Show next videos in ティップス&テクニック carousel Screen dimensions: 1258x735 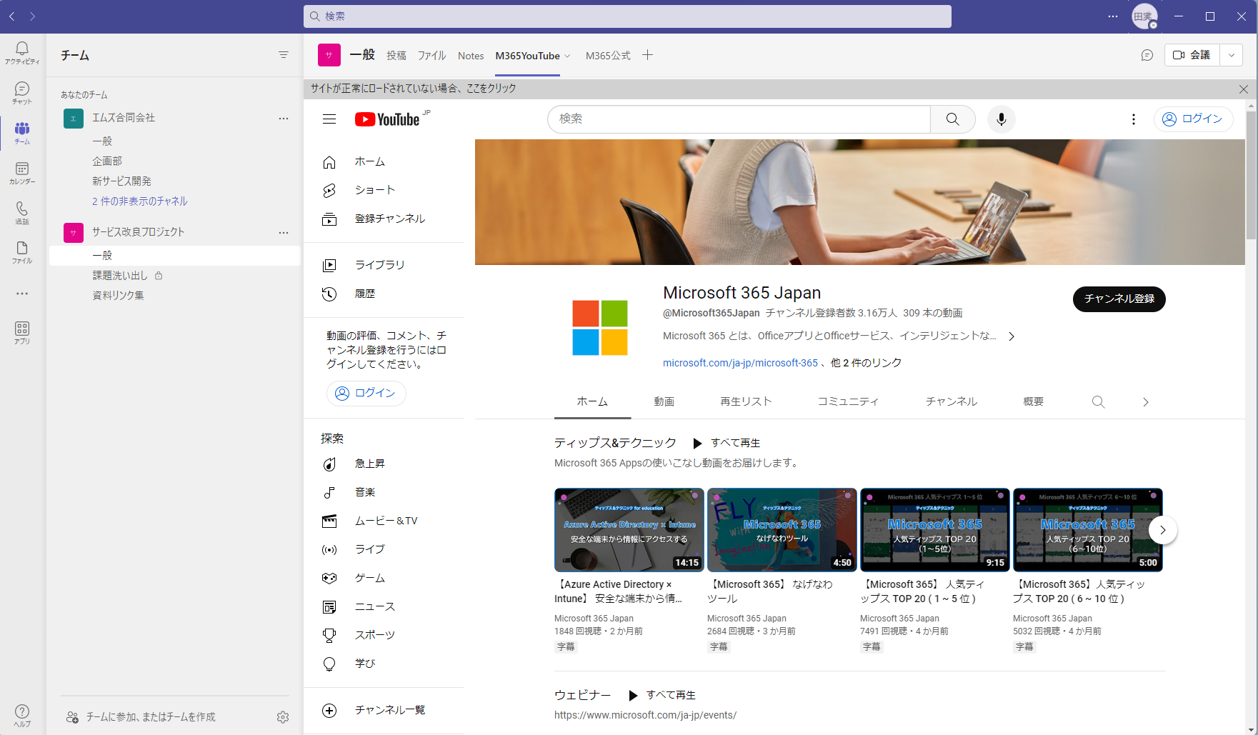coord(1162,530)
